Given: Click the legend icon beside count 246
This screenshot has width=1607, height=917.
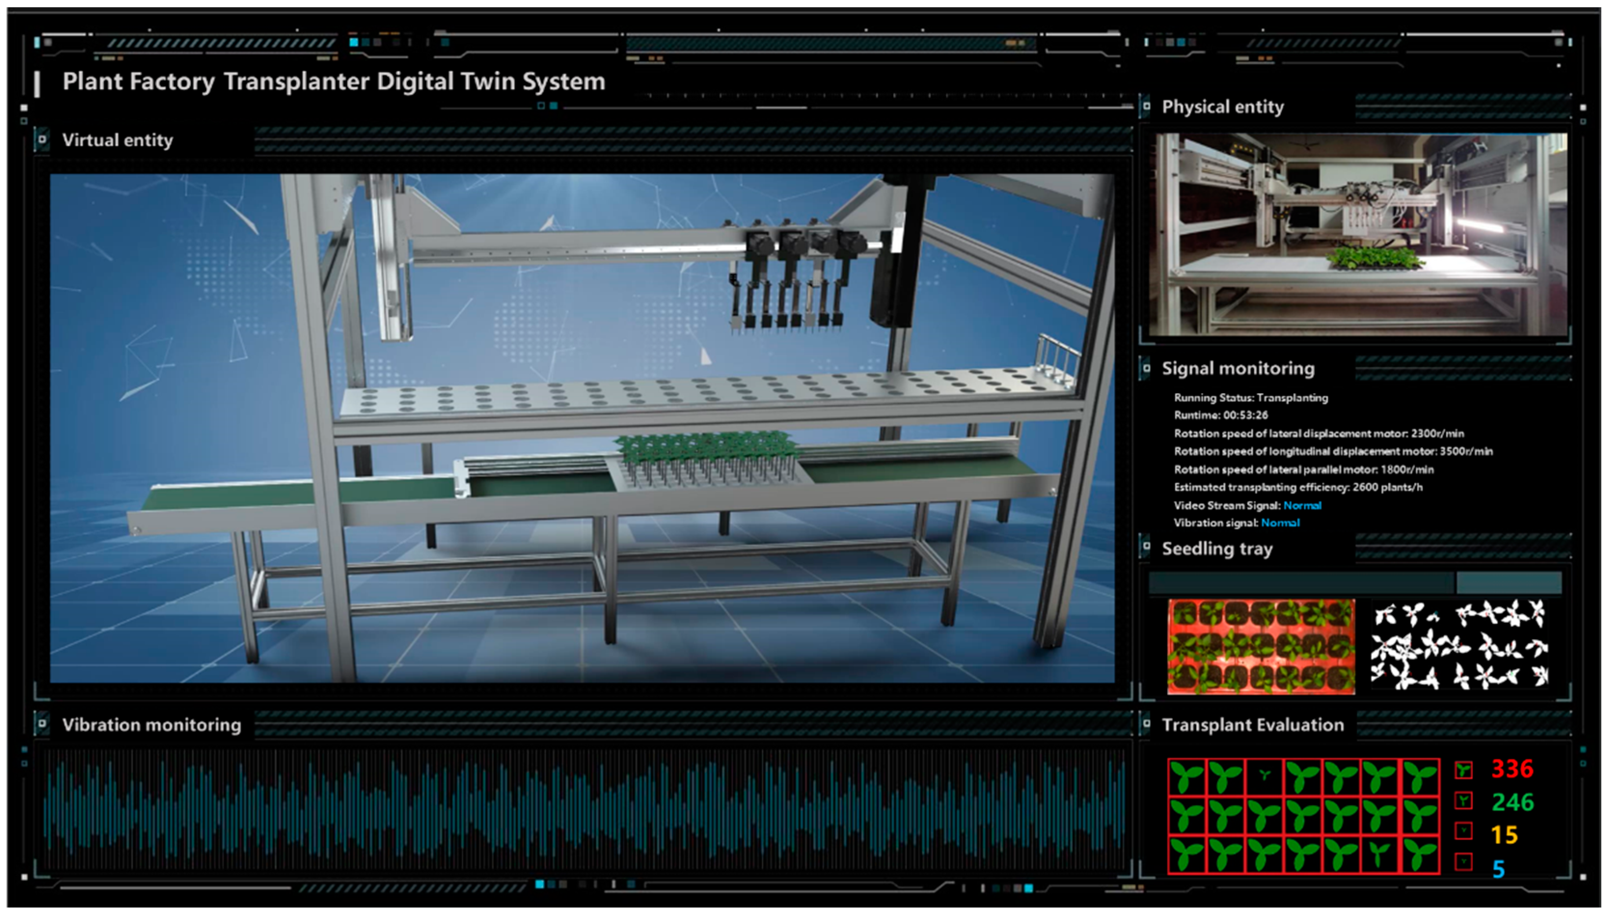Looking at the screenshot, I should pyautogui.click(x=1463, y=801).
